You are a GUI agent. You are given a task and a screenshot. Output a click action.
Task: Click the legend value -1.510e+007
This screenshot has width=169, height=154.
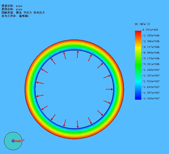(x=151, y=81)
